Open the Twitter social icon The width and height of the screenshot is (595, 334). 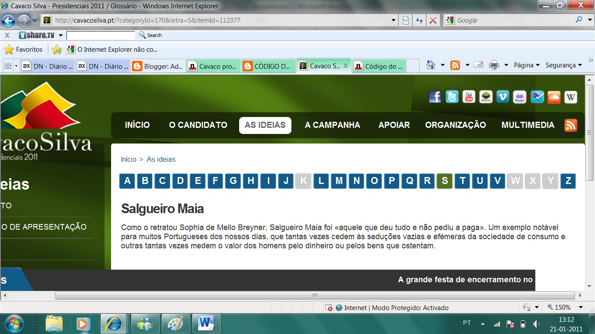click(x=452, y=97)
